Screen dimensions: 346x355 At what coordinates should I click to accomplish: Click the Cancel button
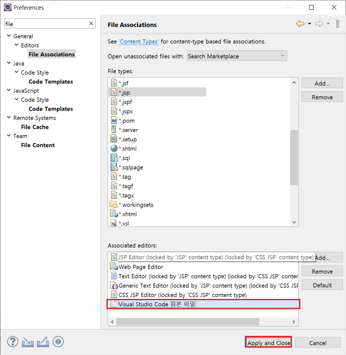click(x=317, y=343)
